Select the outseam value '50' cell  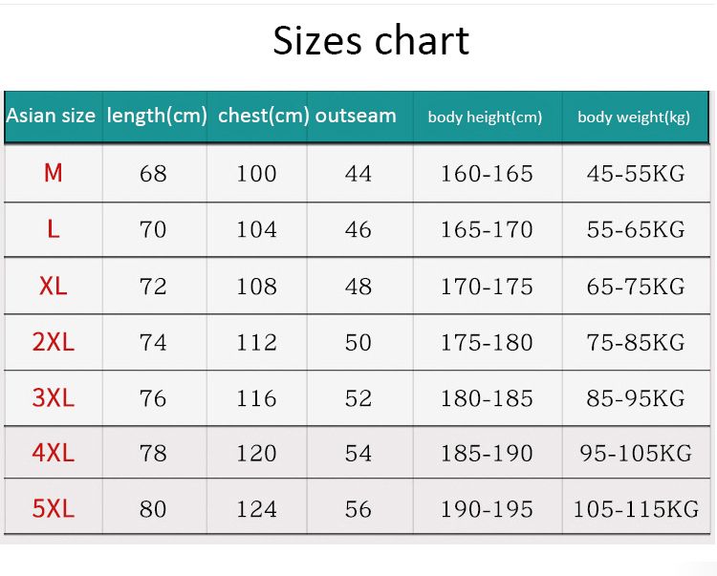358,342
